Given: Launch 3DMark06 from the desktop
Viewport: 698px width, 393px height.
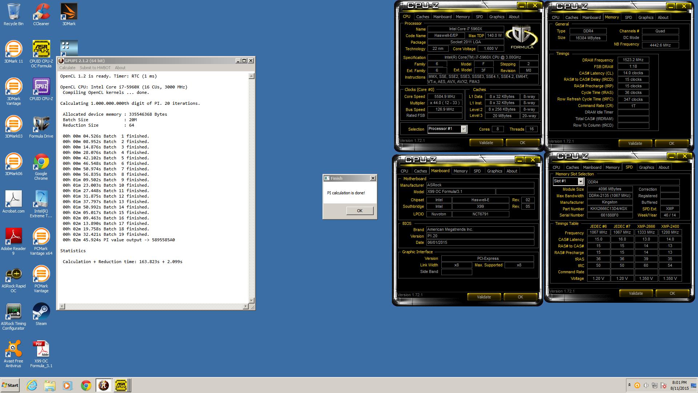Looking at the screenshot, I should pyautogui.click(x=13, y=164).
